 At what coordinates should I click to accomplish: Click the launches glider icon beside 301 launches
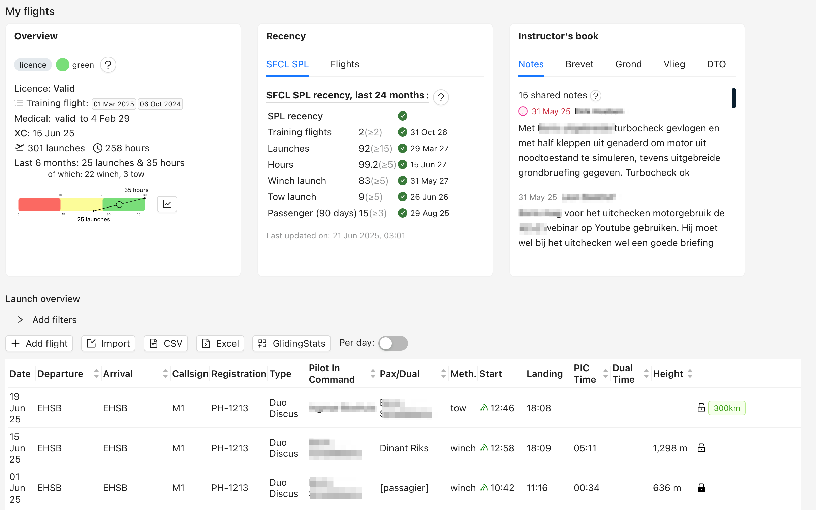[x=19, y=148]
